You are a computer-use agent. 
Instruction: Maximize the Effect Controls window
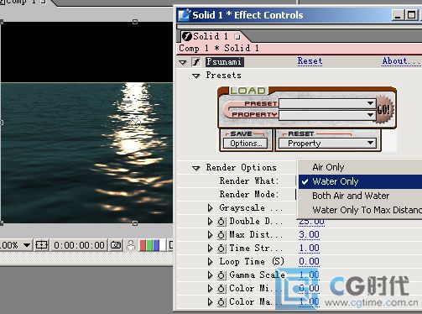411,15
